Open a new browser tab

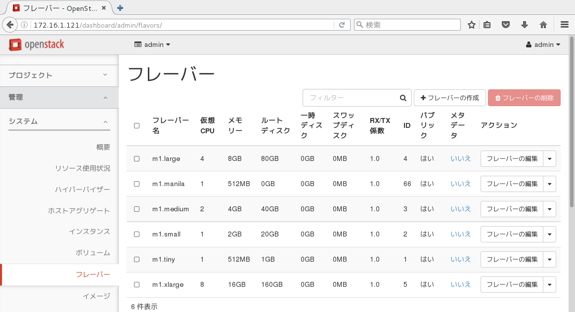pos(120,8)
